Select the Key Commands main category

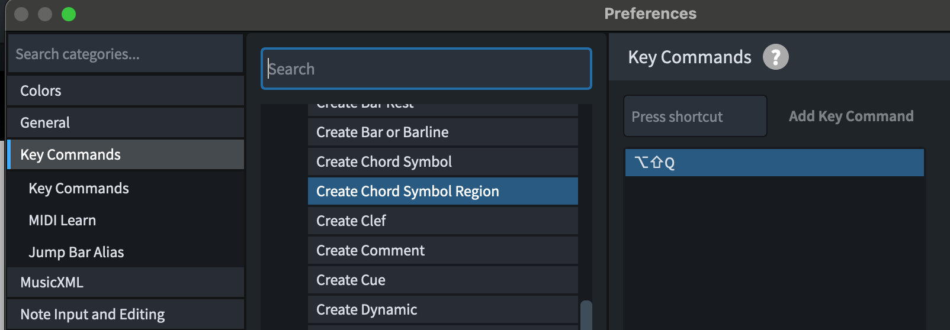click(x=126, y=154)
